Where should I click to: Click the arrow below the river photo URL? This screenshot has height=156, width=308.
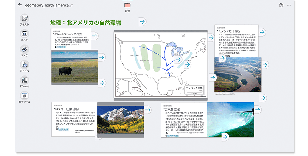tap(263, 98)
